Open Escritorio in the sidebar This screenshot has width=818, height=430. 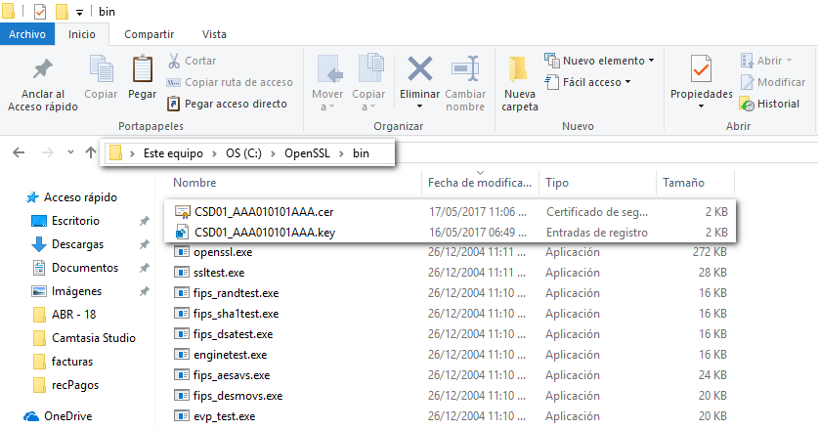pyautogui.click(x=75, y=221)
